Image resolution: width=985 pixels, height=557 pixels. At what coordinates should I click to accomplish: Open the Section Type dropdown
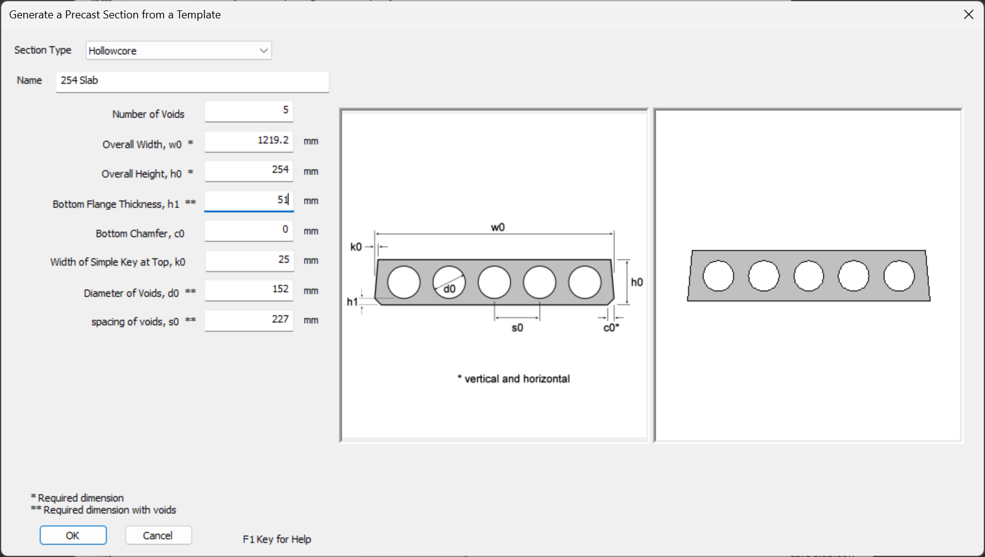(178, 51)
